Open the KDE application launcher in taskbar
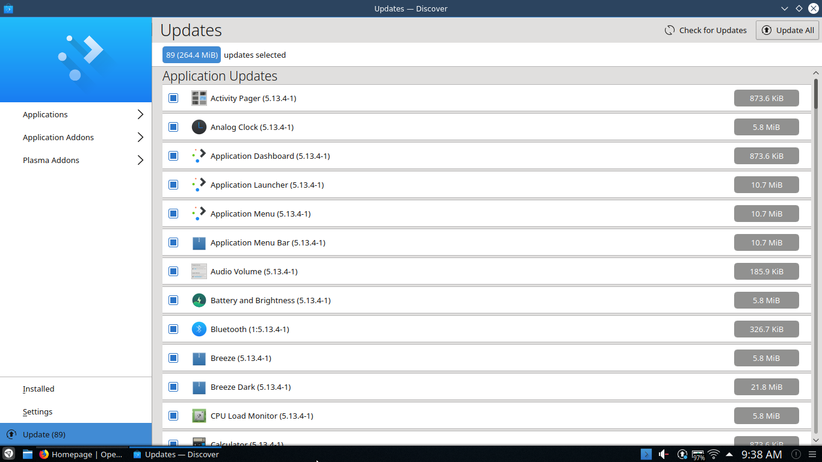The height and width of the screenshot is (462, 822). [9, 454]
